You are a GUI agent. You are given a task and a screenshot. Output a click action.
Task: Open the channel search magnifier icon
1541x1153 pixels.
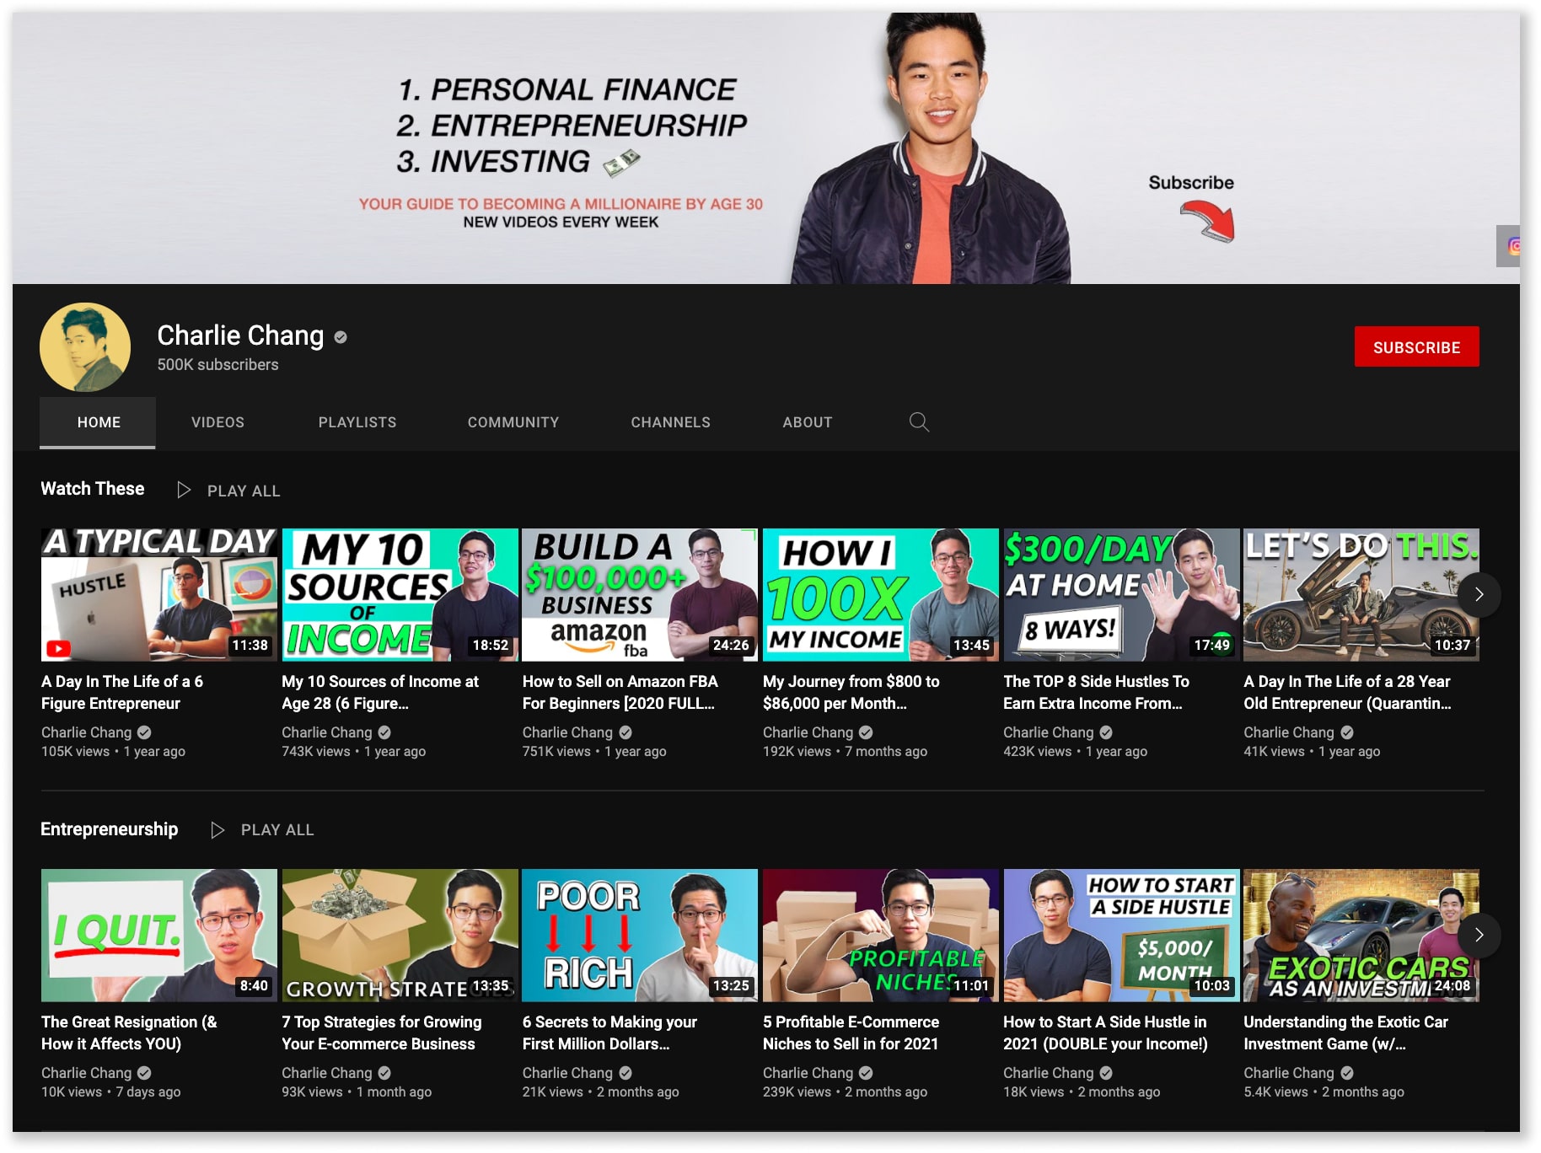click(x=919, y=422)
